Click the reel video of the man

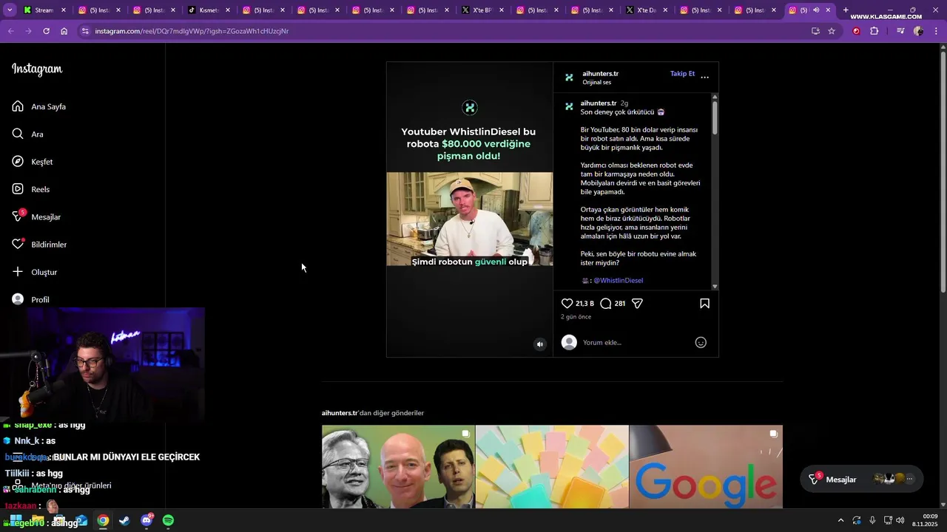pyautogui.click(x=469, y=219)
